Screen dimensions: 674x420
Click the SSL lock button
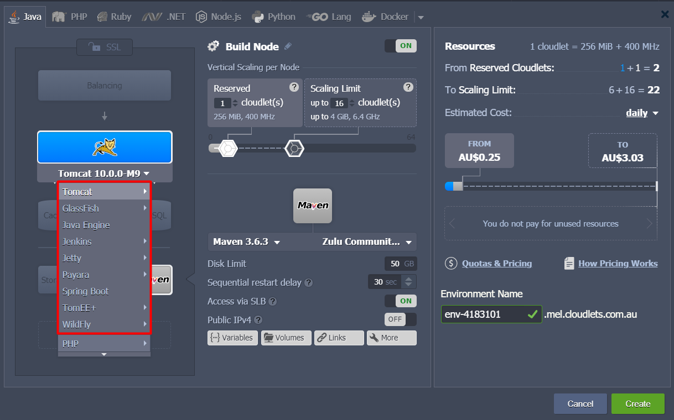105,48
